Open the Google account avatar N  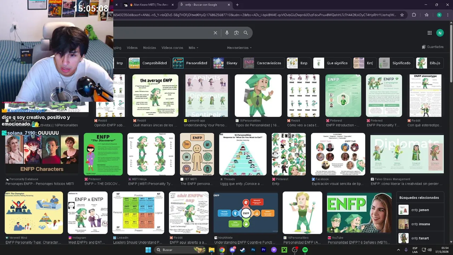(440, 33)
